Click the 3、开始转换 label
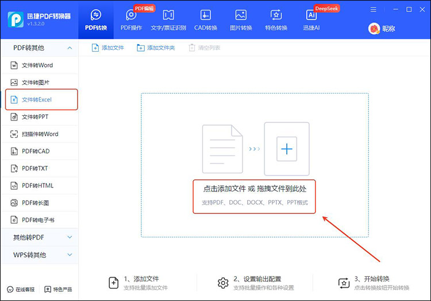Image resolution: width=431 pixels, height=301 pixels. click(372, 279)
